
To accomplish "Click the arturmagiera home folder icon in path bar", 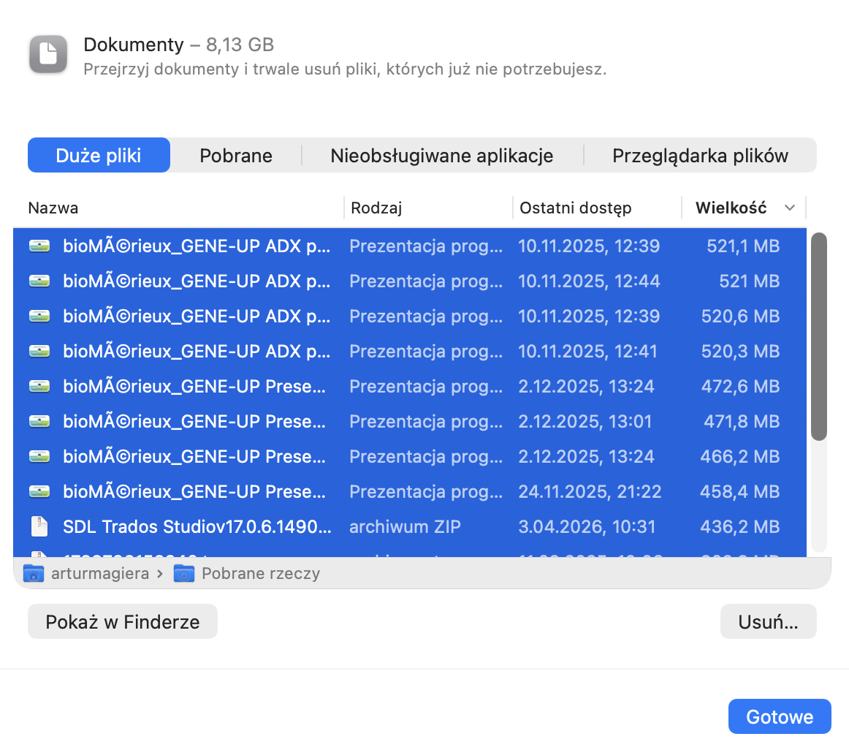I will pyautogui.click(x=34, y=573).
